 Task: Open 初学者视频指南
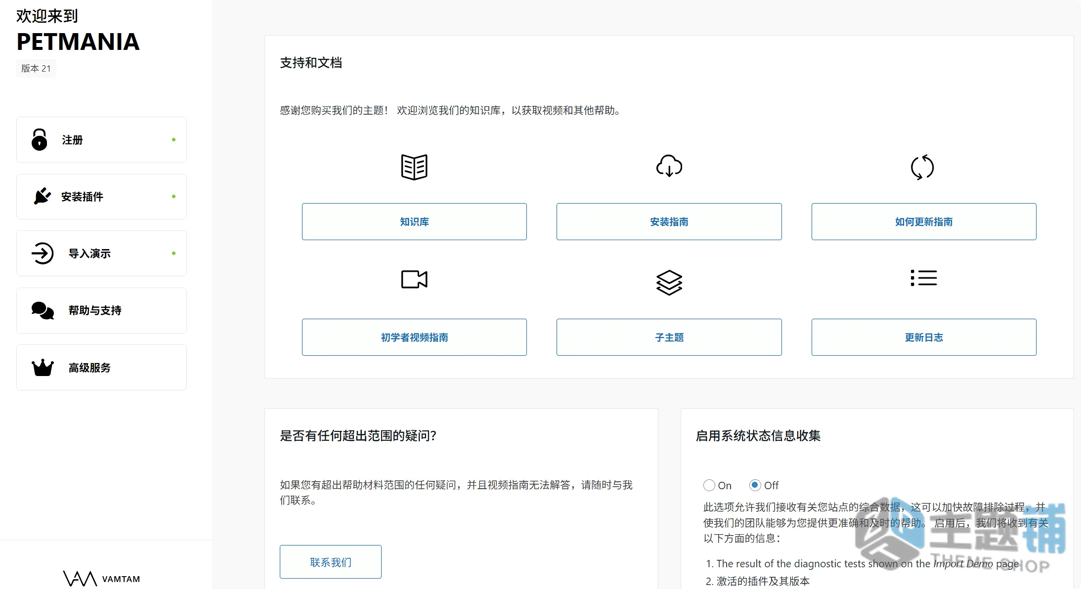click(x=414, y=337)
